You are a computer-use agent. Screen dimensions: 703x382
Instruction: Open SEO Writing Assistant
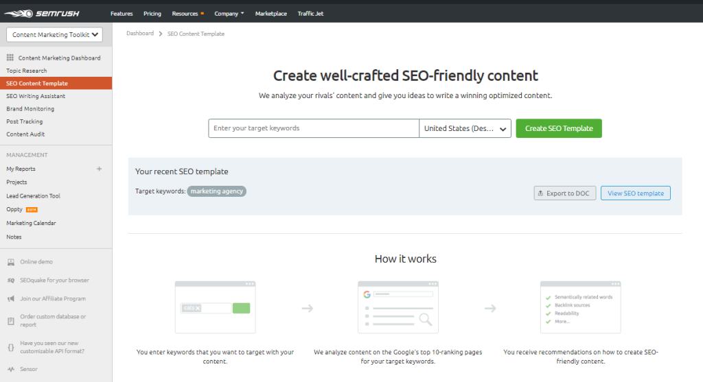click(36, 96)
